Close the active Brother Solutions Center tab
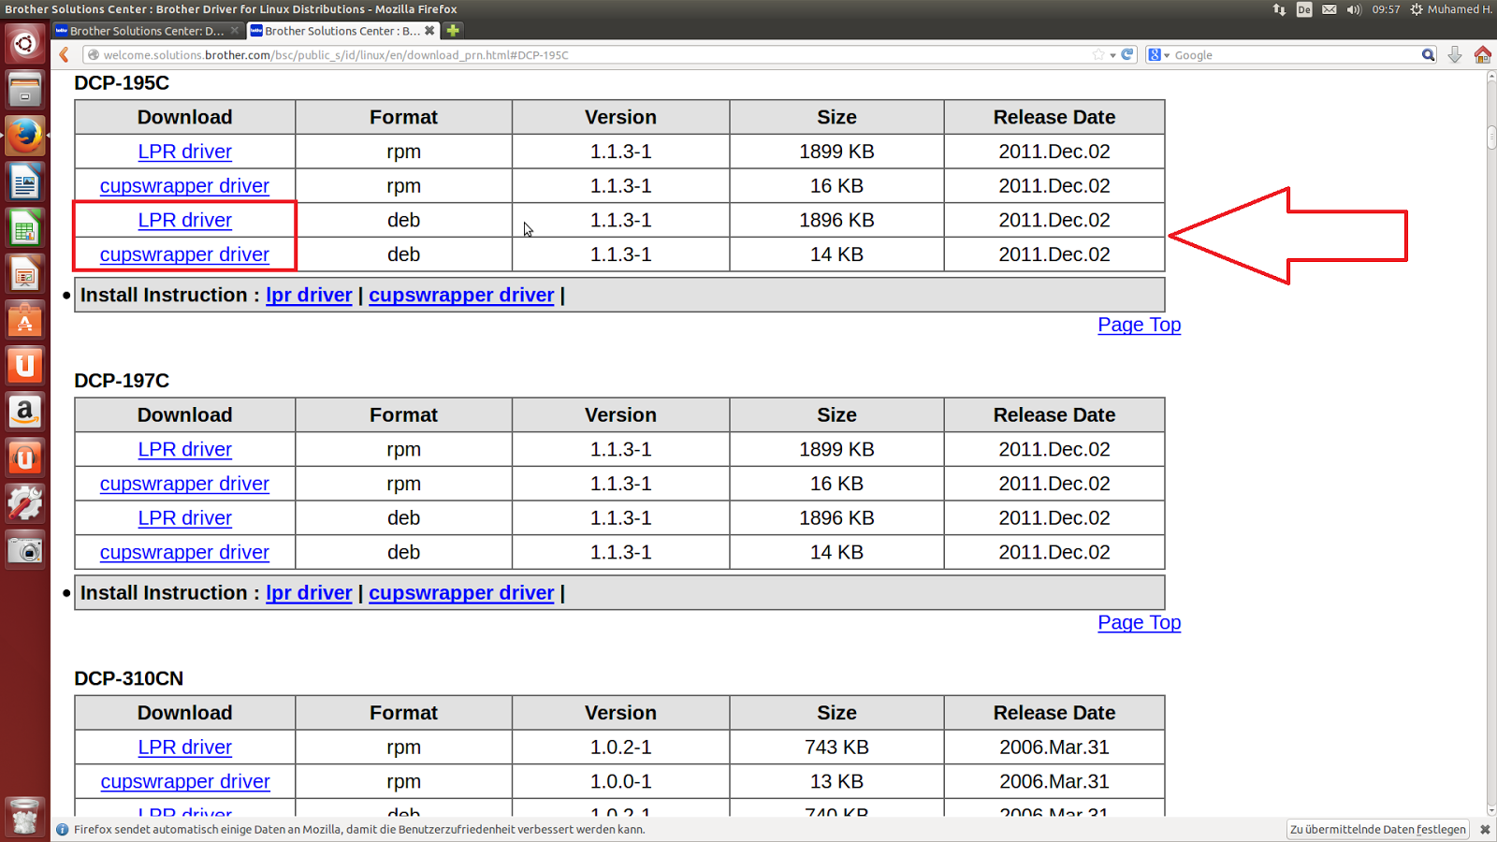 [x=429, y=31]
